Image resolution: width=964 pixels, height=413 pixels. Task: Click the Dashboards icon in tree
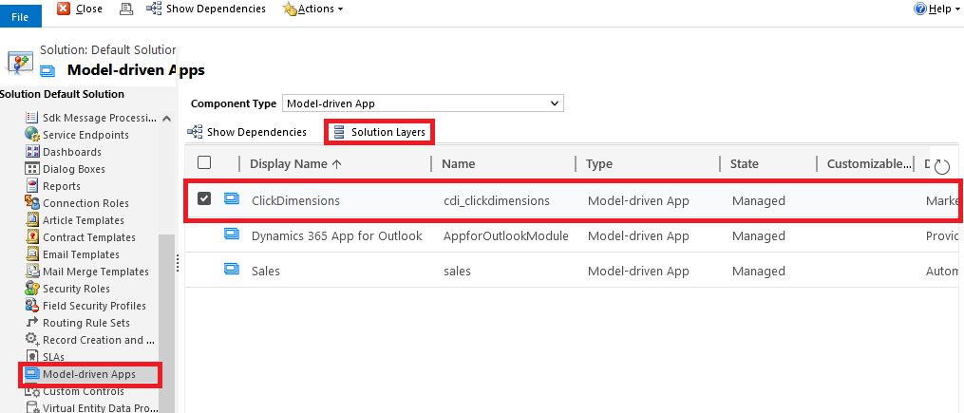pyautogui.click(x=32, y=151)
